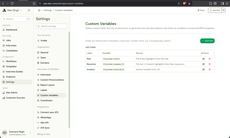Focus the main sidebar Search field
This screenshot has width=230, height=138.
pyautogui.click(x=17, y=19)
